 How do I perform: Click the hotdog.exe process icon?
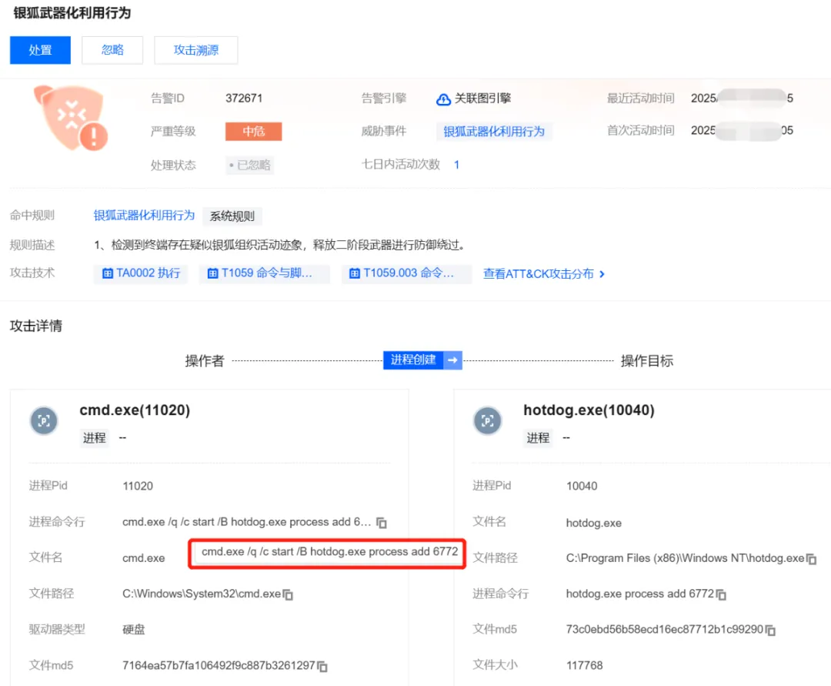pyautogui.click(x=487, y=420)
